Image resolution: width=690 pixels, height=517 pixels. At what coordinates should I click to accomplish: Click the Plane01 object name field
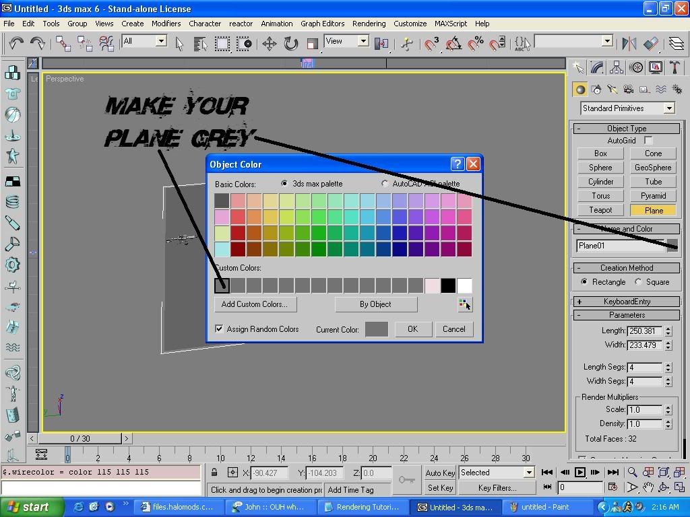[x=621, y=246]
